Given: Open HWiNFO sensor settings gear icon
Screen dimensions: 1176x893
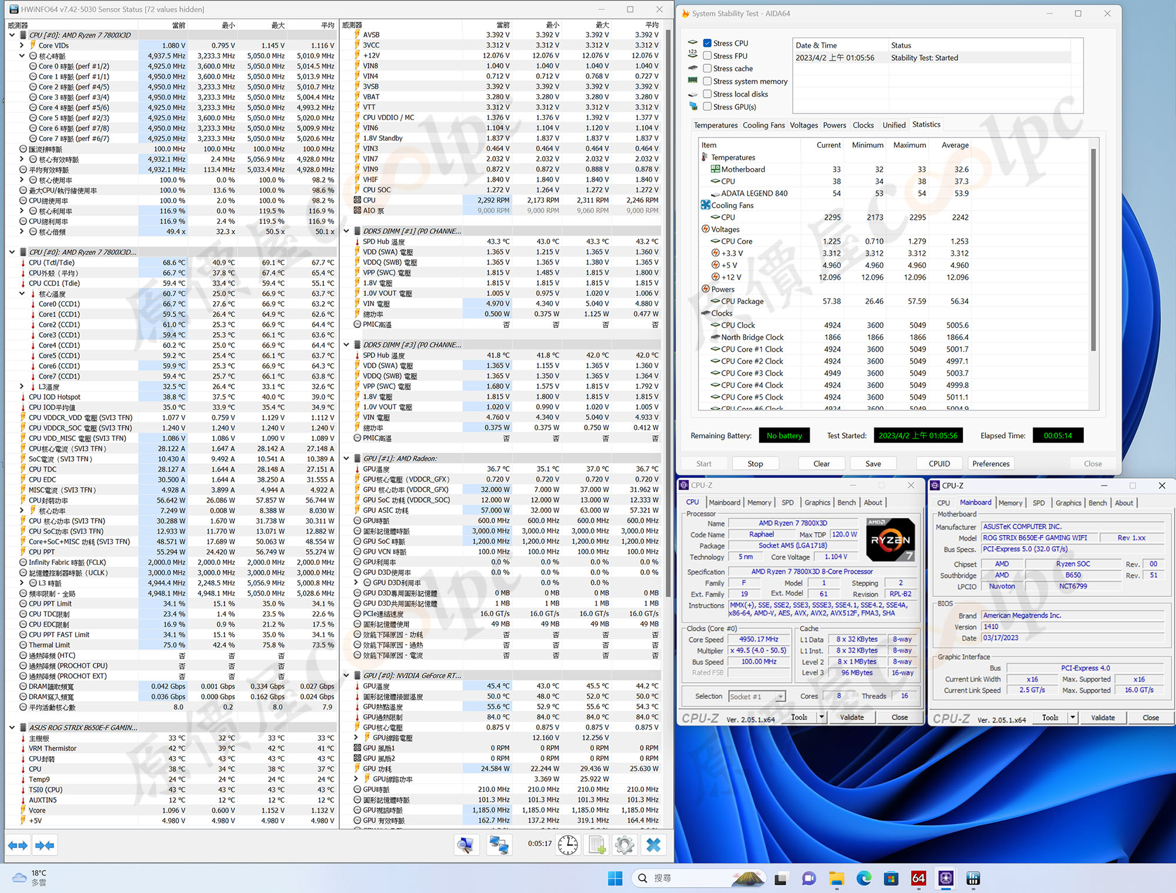Looking at the screenshot, I should tap(624, 845).
